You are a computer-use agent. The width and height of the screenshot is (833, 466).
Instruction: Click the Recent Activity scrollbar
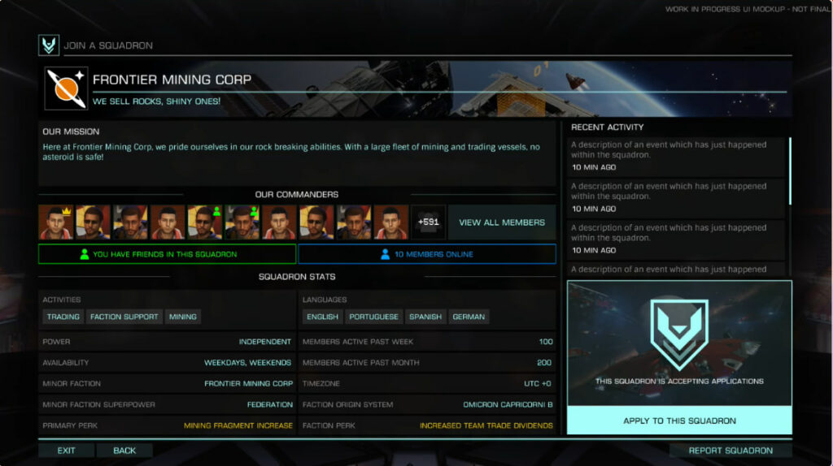click(x=790, y=170)
